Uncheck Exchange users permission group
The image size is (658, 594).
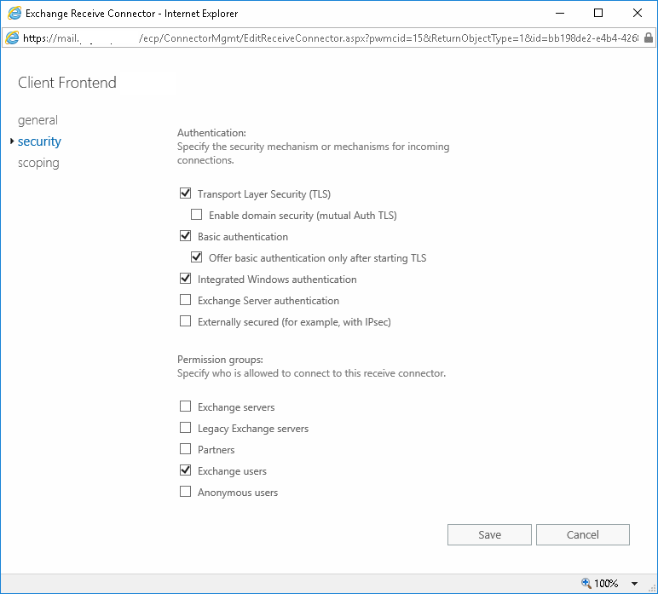[186, 470]
